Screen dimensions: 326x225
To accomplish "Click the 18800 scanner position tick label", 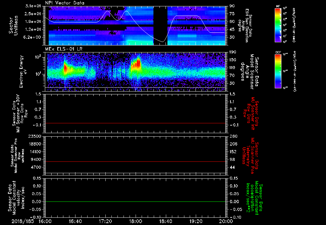I will [x=35, y=144].
